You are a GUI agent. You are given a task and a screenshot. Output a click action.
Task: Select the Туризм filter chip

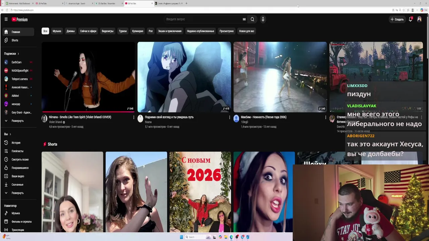[123, 31]
